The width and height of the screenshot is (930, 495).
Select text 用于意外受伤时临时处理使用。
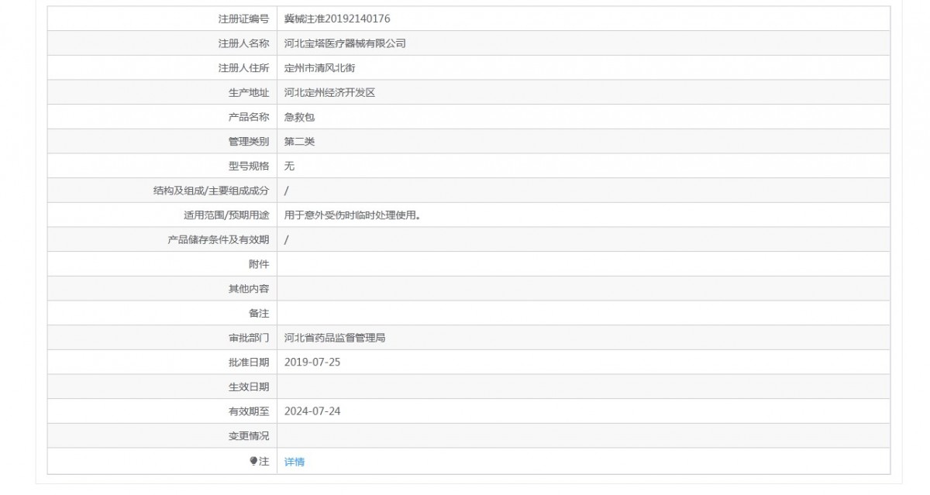point(353,215)
